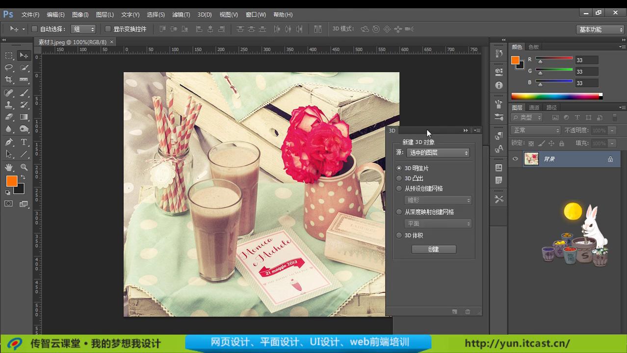Viewport: 627px width, 353px height.
Task: Open the 源 source layer dropdown
Action: pyautogui.click(x=438, y=152)
